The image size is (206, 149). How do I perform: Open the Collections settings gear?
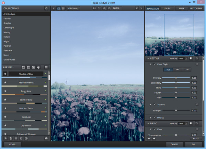(46, 8)
